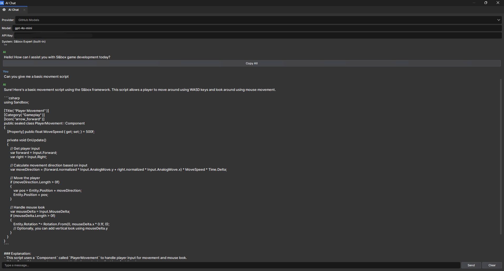Screen dimensions: 504x271
Task: Click the s&box app icon in title bar
Action: (x=2, y=3)
